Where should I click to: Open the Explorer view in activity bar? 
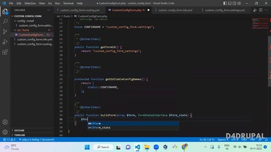coord(5,11)
